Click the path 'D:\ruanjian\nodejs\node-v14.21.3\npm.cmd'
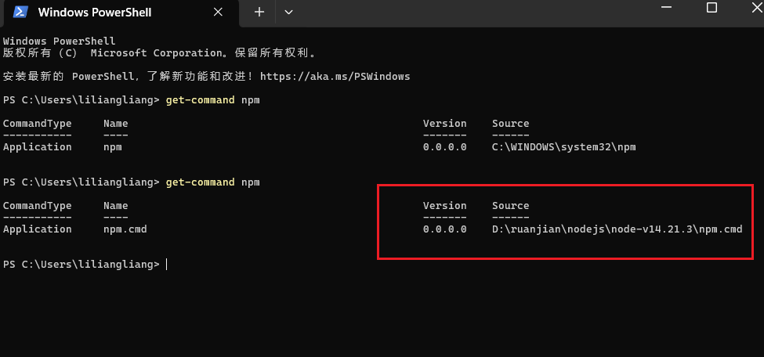Image resolution: width=764 pixels, height=357 pixels. pos(617,229)
